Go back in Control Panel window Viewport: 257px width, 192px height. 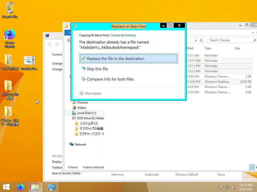pos(49,44)
